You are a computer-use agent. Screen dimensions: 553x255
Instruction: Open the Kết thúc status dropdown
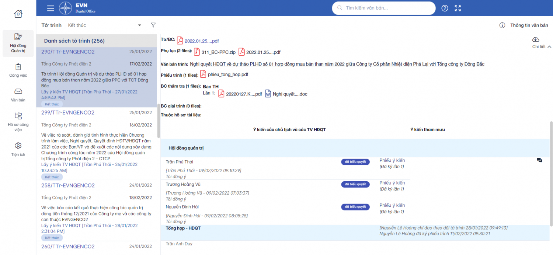point(105,25)
